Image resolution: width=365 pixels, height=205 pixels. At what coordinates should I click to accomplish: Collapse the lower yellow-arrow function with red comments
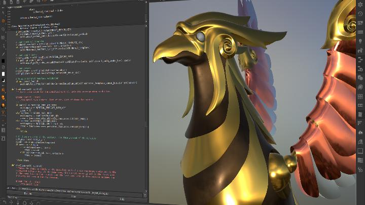[x=13, y=166]
